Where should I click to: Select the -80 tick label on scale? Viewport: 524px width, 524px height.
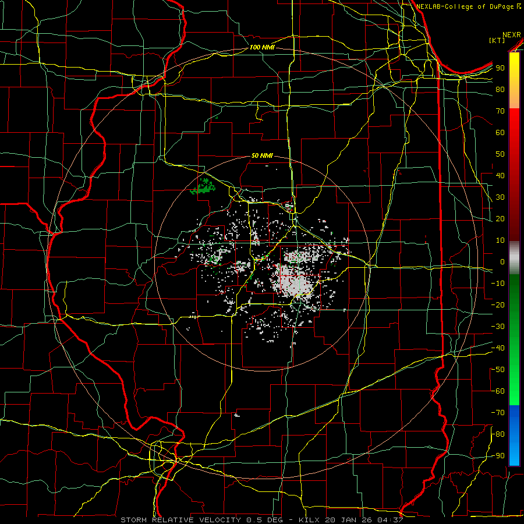tap(498, 434)
